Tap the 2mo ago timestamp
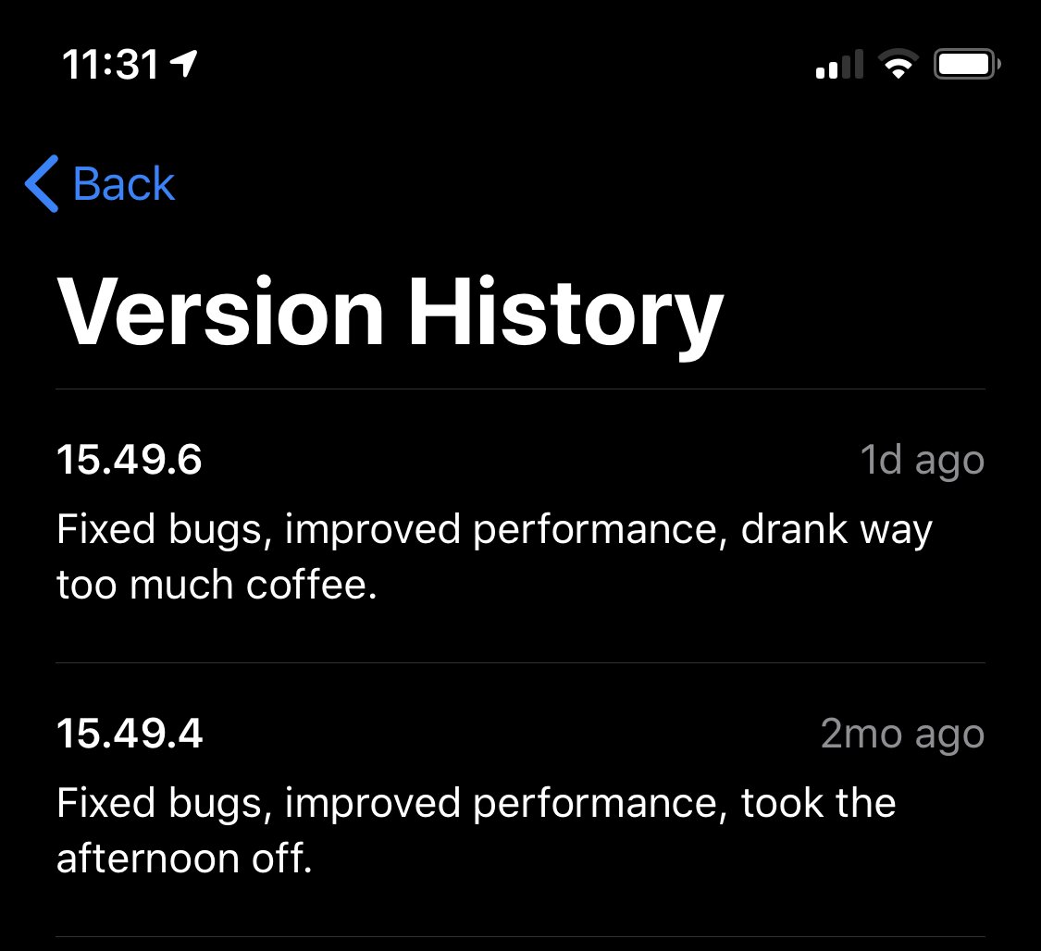This screenshot has width=1041, height=951. pos(903,734)
